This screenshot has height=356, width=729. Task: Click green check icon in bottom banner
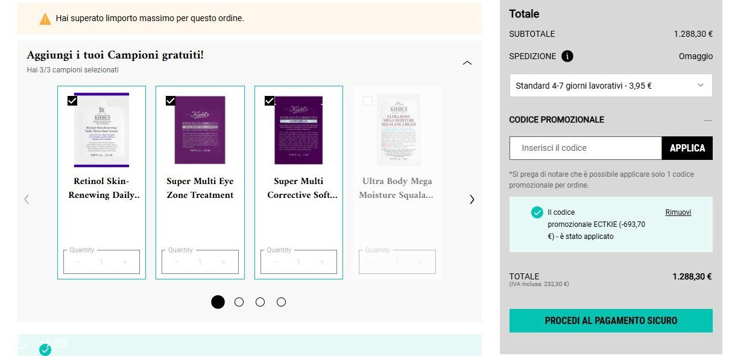click(x=45, y=350)
